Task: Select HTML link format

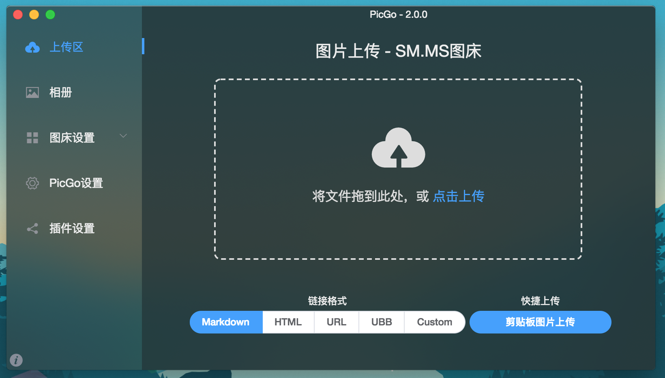Action: pyautogui.click(x=288, y=322)
